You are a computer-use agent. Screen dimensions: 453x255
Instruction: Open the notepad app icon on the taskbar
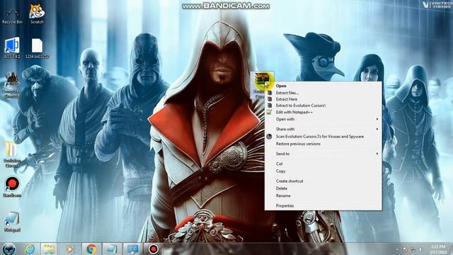click(112, 249)
